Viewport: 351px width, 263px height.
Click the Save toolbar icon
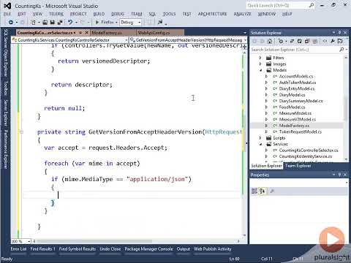pos(53,23)
